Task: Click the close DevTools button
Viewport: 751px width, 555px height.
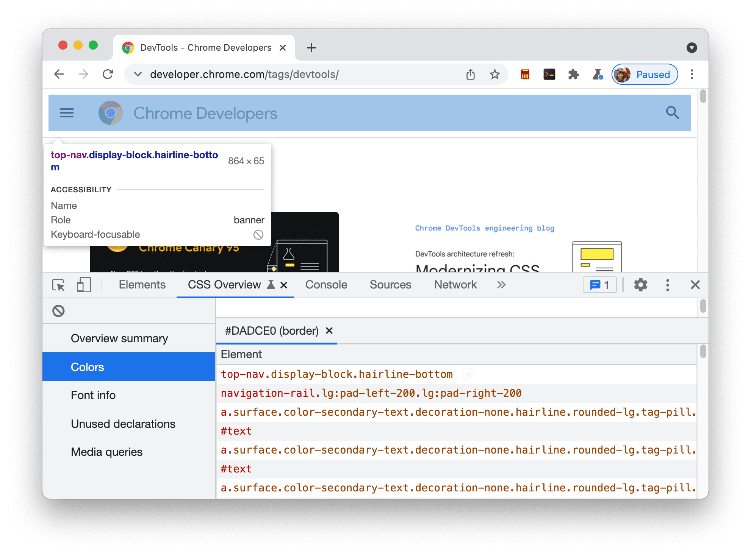Action: click(696, 284)
